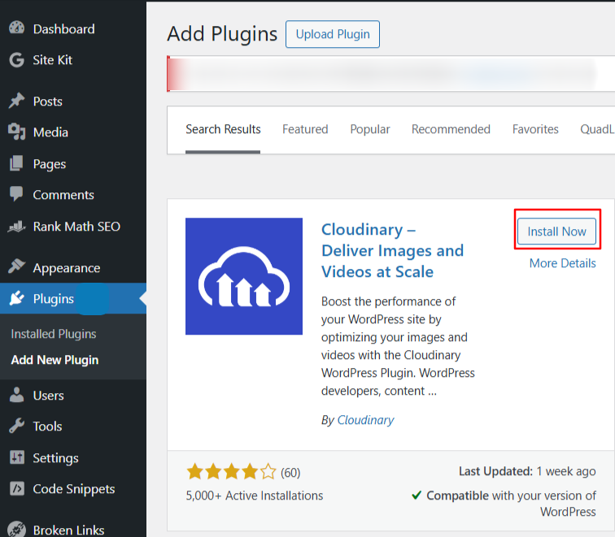This screenshot has height=537, width=615.
Task: Click the Add Plugins page heading
Action: tap(222, 33)
